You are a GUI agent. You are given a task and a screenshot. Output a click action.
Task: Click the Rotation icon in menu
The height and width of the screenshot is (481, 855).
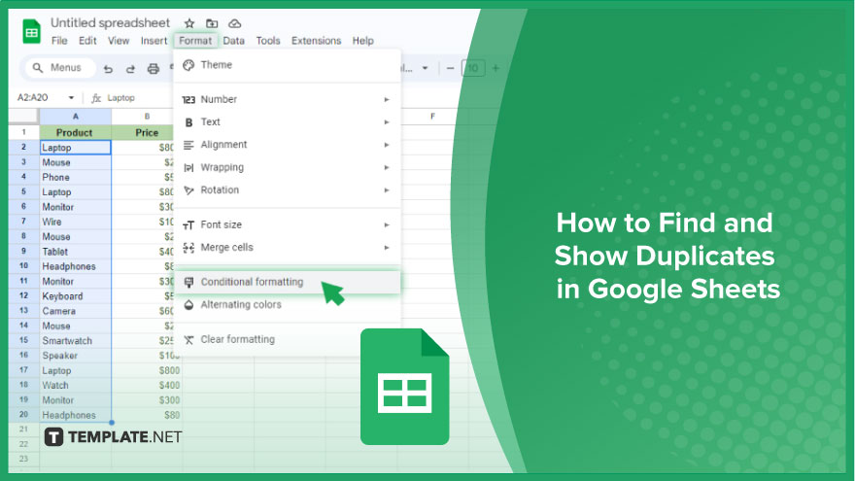coord(188,190)
